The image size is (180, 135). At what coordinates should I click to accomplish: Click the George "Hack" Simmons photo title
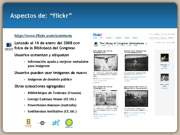[x=135, y=52]
